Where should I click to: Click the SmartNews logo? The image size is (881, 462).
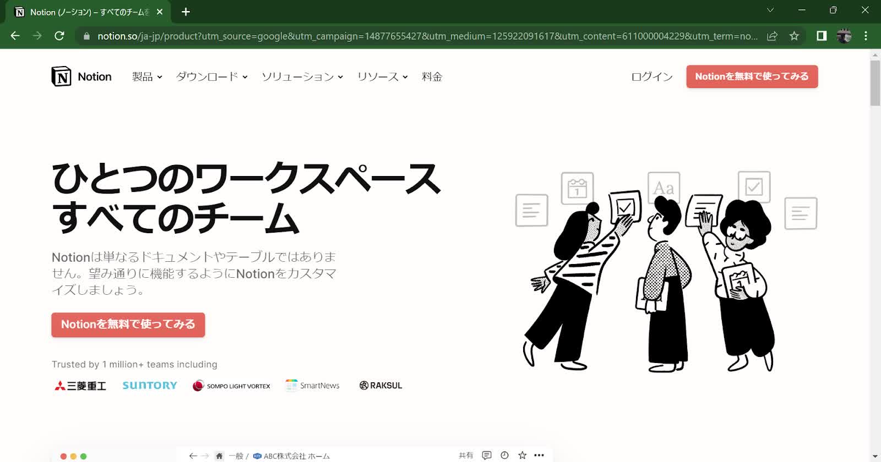pos(312,386)
